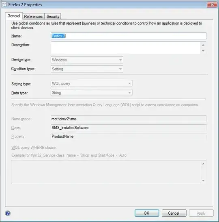The width and height of the screenshot is (219, 222).
Task: Click the Apply button
Action: pos(201,213)
